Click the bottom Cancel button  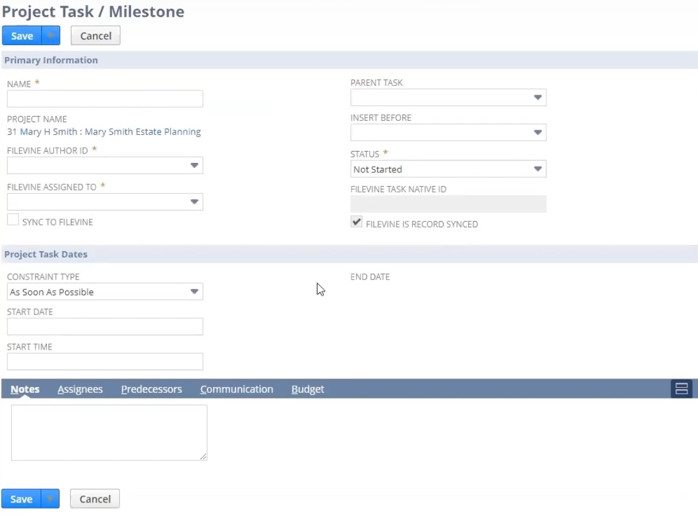tap(95, 499)
